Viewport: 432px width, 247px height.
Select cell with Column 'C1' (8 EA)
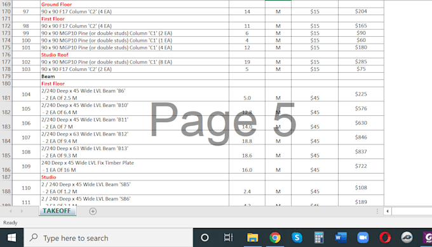click(x=135, y=62)
